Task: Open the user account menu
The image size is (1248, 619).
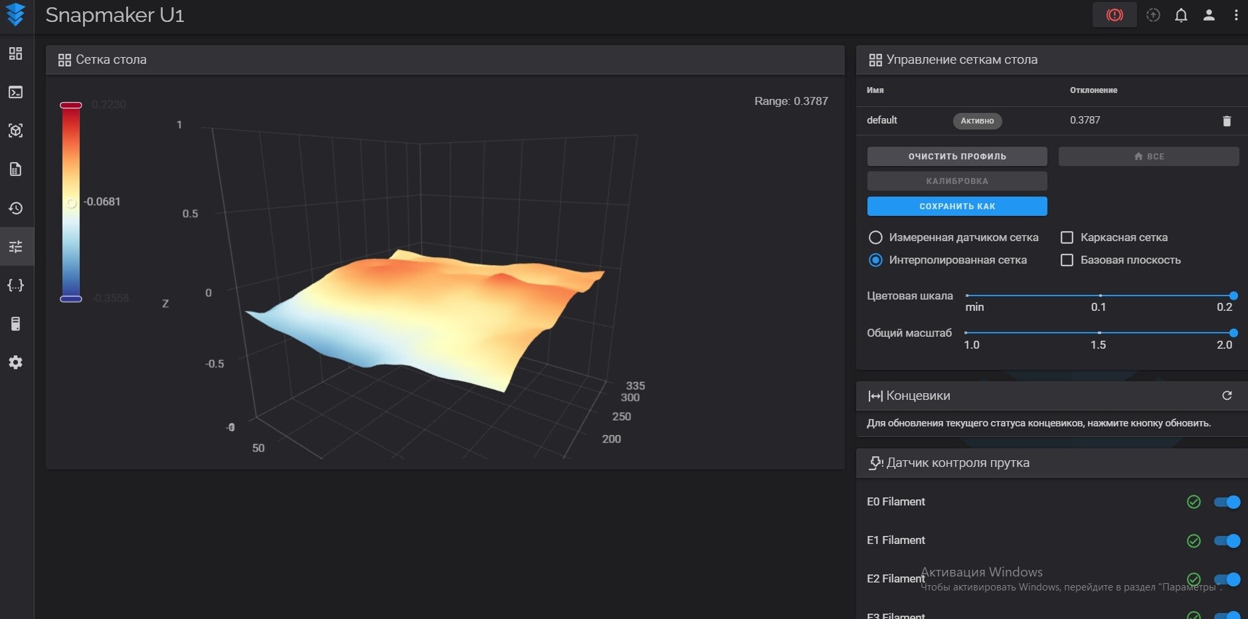Action: (1209, 15)
